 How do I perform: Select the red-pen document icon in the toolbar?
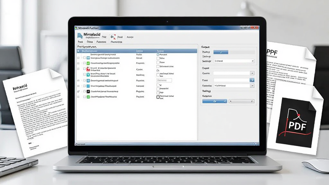point(113,37)
